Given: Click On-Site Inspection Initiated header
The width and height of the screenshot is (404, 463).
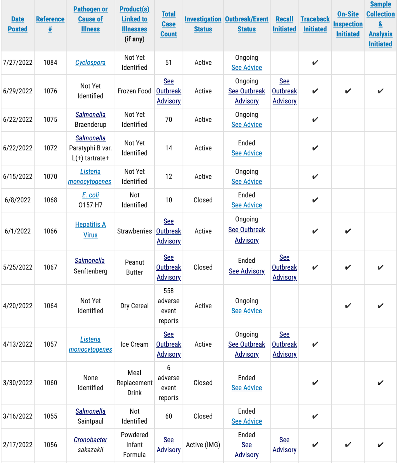Looking at the screenshot, I should pyautogui.click(x=348, y=24).
